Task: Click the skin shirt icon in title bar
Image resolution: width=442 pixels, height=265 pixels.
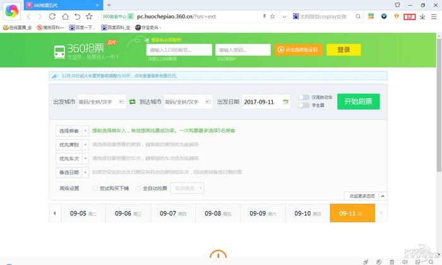Action: [x=397, y=5]
